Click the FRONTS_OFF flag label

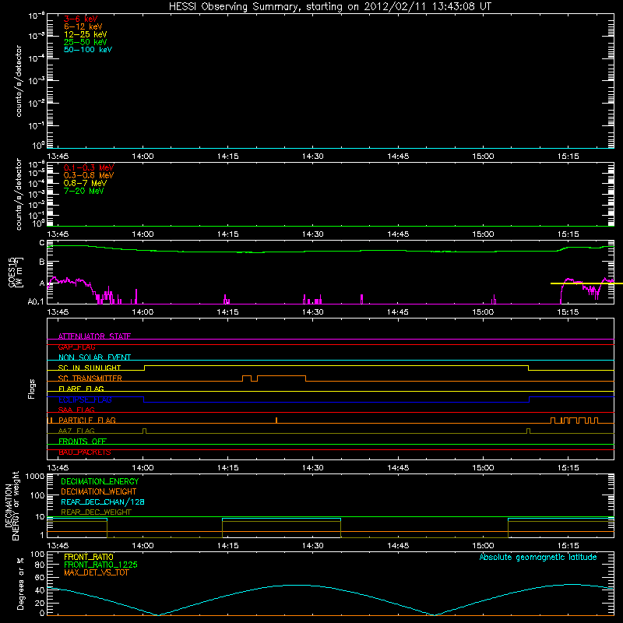(x=83, y=441)
